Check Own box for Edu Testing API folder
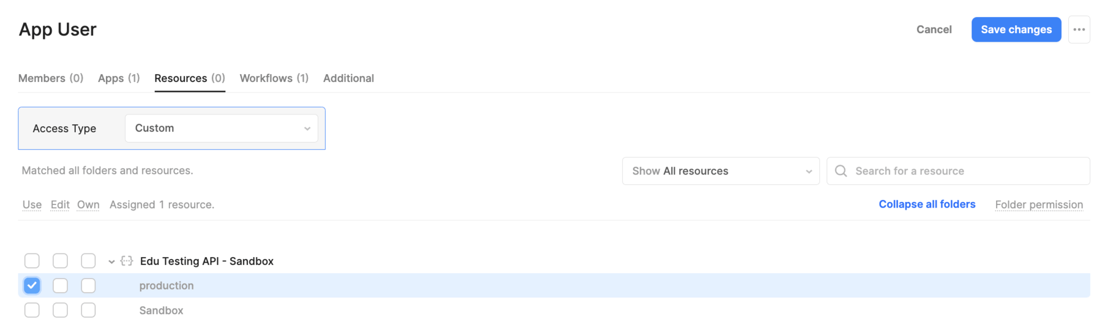This screenshot has height=322, width=1102. click(88, 261)
